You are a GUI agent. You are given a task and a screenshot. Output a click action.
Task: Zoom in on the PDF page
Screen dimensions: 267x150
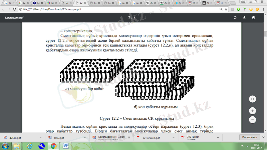[252, 111]
